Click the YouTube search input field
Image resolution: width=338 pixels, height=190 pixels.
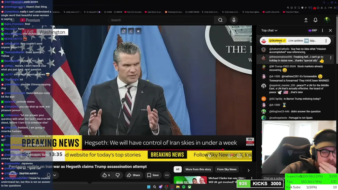(x=161, y=20)
